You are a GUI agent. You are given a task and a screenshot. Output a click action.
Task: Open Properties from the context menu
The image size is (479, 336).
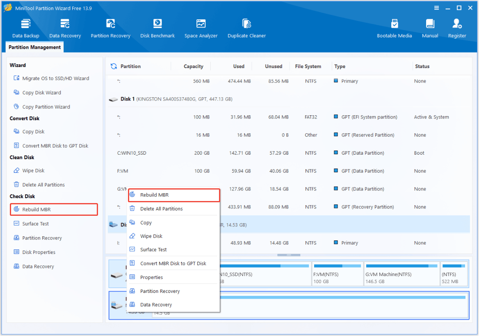click(x=173, y=277)
